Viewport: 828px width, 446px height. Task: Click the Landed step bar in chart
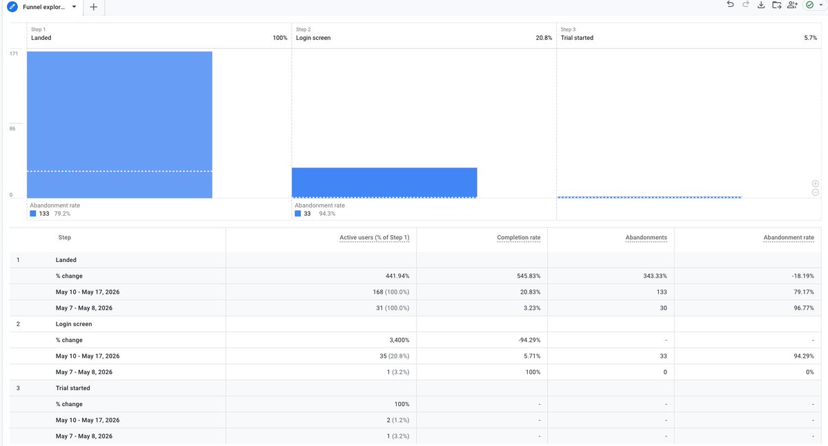pyautogui.click(x=119, y=125)
